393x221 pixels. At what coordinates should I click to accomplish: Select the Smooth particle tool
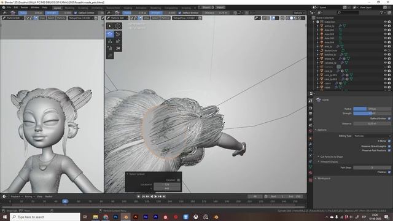point(118,34)
